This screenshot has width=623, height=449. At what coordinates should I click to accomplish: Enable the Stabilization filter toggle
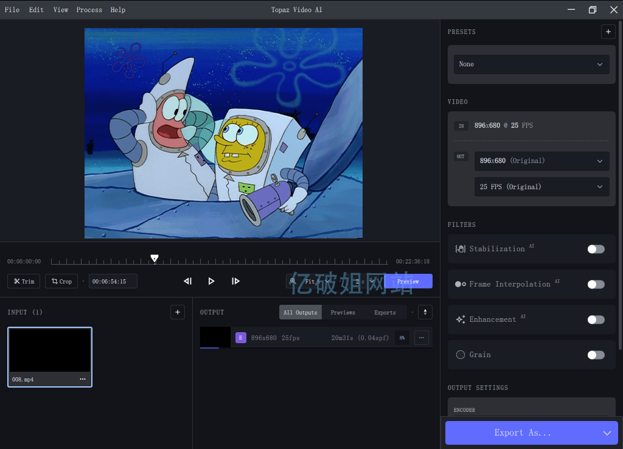[596, 249]
